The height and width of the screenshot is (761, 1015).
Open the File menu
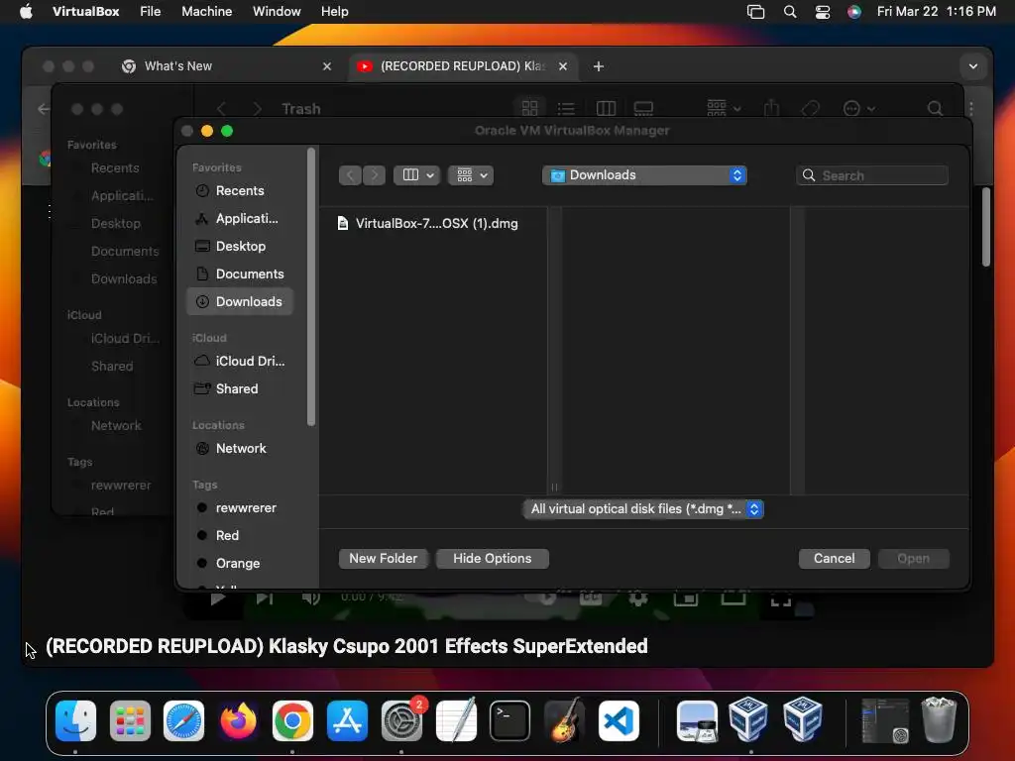click(151, 12)
